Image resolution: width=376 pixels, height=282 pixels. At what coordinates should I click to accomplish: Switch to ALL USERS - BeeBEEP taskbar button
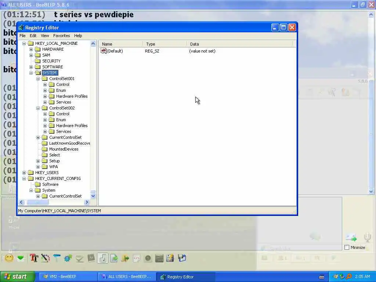pyautogui.click(x=127, y=277)
